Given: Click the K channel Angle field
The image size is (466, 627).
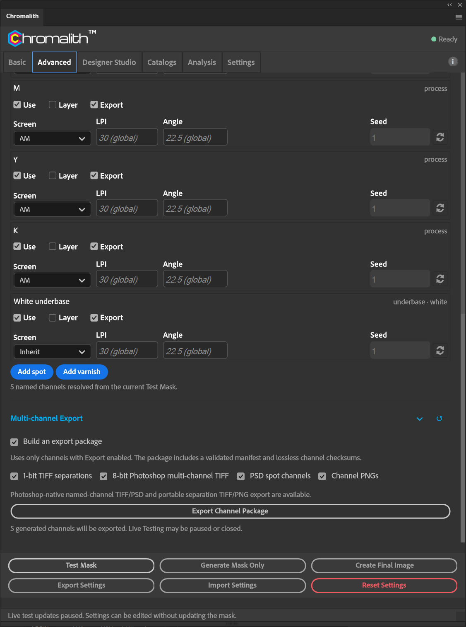Looking at the screenshot, I should 195,279.
